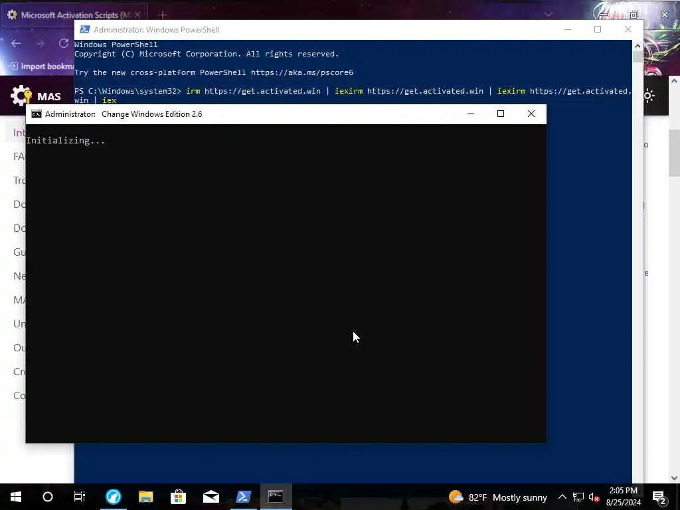Close the browser window
This screenshot has width=680, height=510.
pos(664,15)
